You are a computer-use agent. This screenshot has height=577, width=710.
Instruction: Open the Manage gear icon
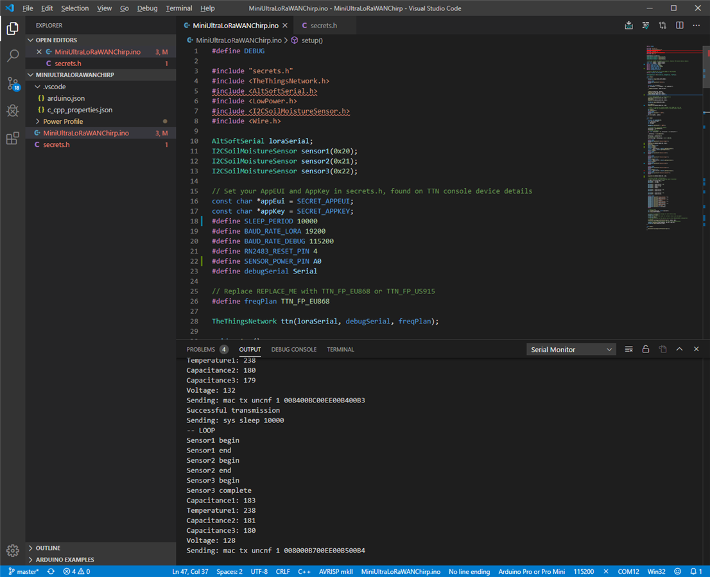coord(13,551)
